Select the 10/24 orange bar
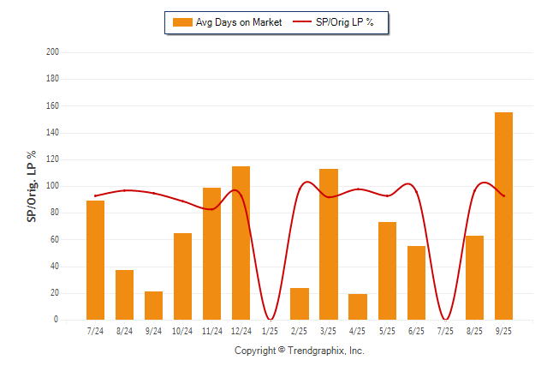The height and width of the screenshot is (372, 553). tap(182, 276)
